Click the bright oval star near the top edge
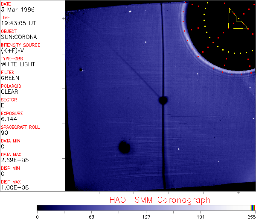The width and height of the screenshot is (256, 219). (x=130, y=12)
